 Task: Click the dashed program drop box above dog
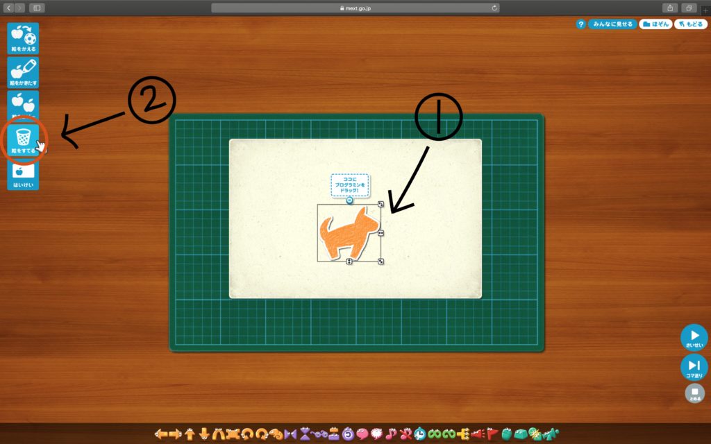click(349, 185)
